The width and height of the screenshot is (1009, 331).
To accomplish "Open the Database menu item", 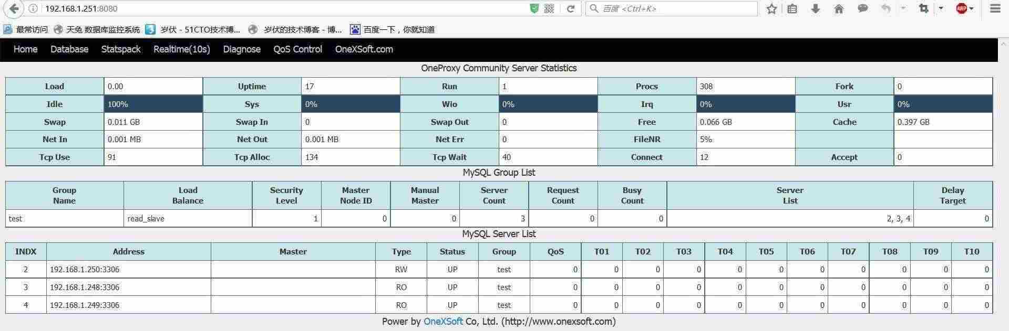I will point(69,49).
